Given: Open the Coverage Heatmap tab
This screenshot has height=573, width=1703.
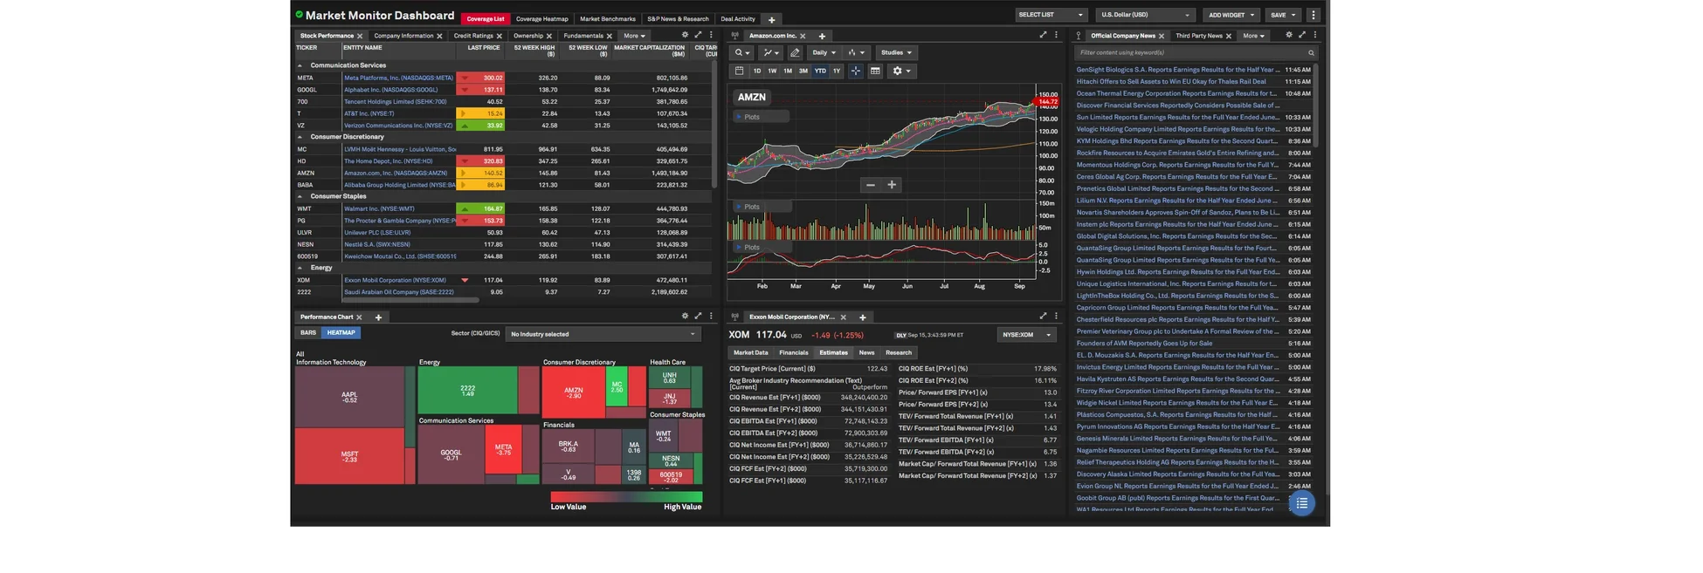Looking at the screenshot, I should (541, 19).
